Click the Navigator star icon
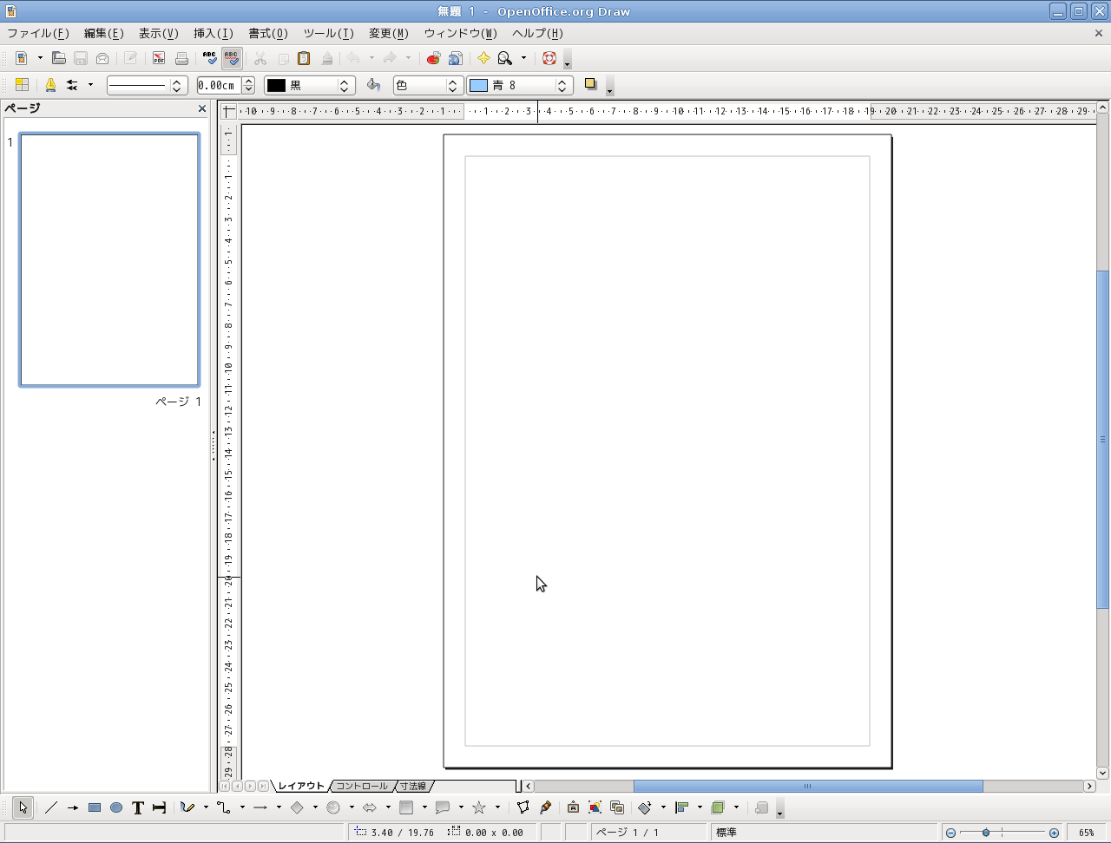1111x843 pixels. 483,58
